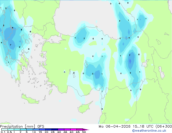Open the weatheronline.co.uk copyright link
Image resolution: width=172 pixels, height=133 pixels.
pos(149,131)
